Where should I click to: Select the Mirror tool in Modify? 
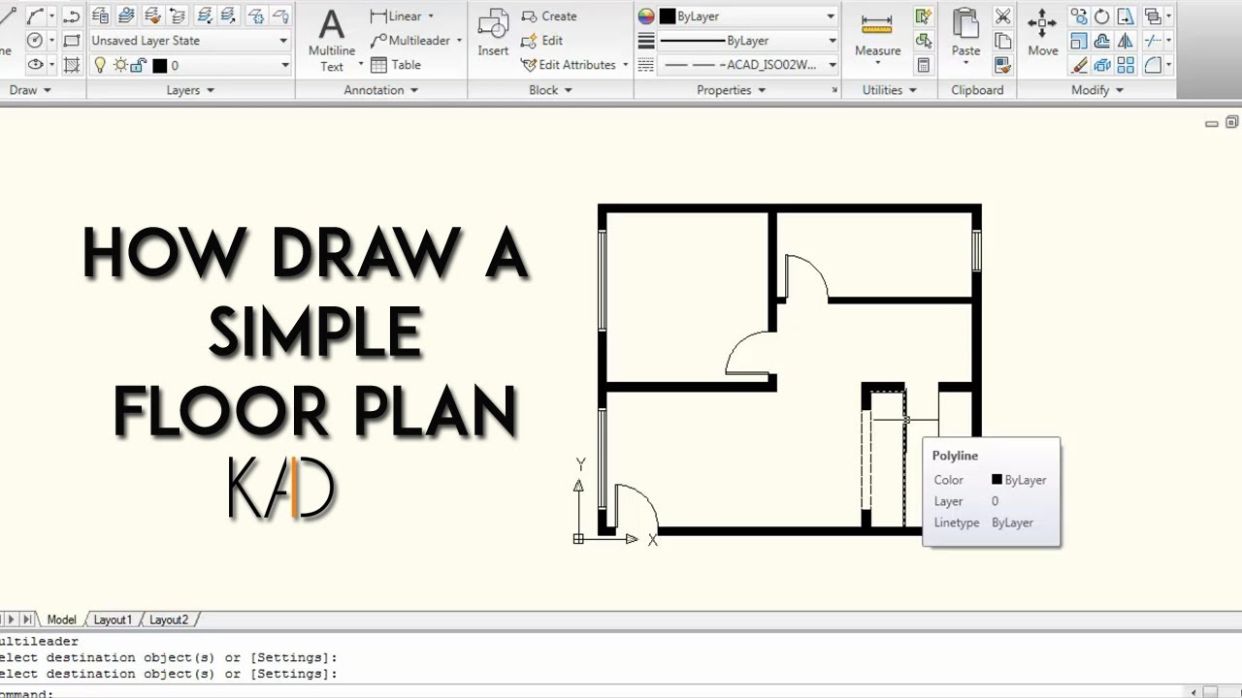coord(1126,41)
